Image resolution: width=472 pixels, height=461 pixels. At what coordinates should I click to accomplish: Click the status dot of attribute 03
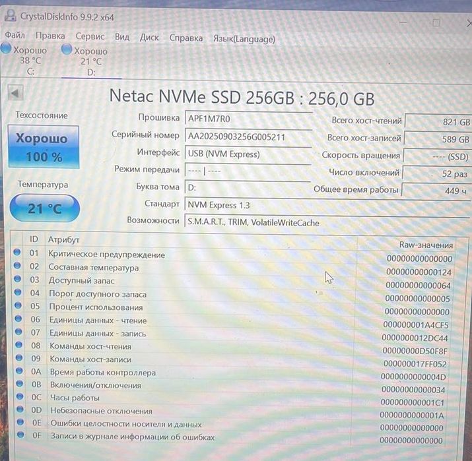(18, 278)
